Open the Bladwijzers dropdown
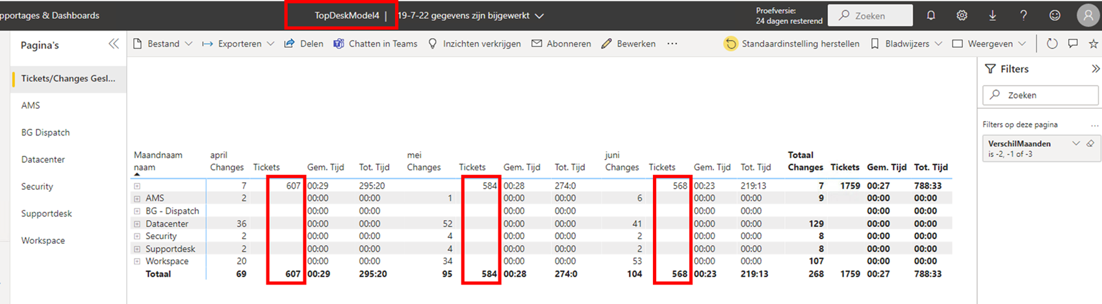This screenshot has width=1102, height=304. point(906,43)
